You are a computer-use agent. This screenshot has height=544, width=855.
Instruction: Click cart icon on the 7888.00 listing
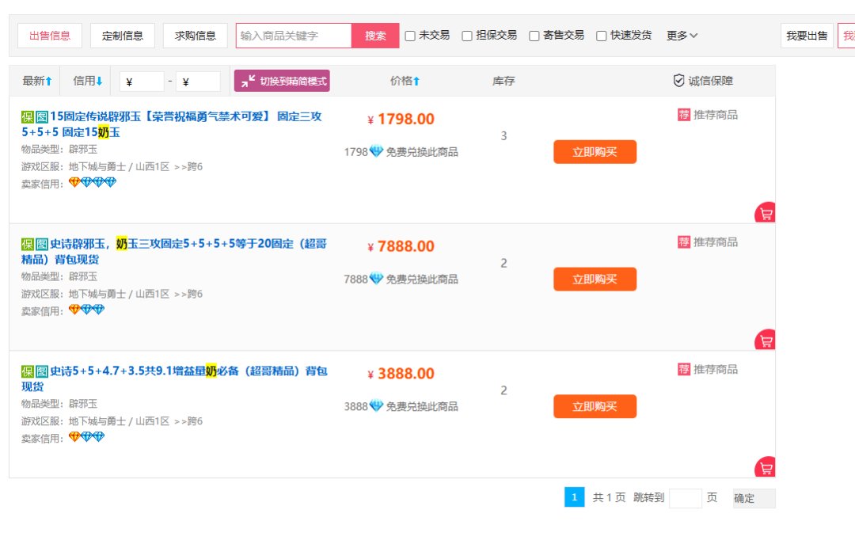(x=766, y=340)
